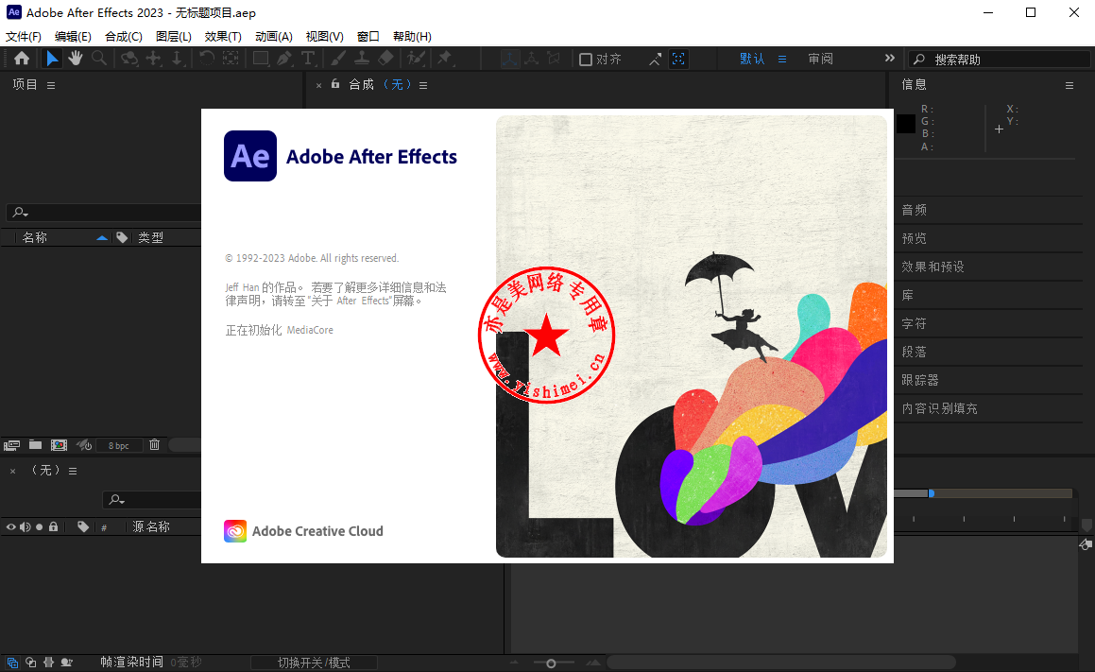Close the 合成 viewer tab
Screen dimensions: 1095x672
[318, 85]
